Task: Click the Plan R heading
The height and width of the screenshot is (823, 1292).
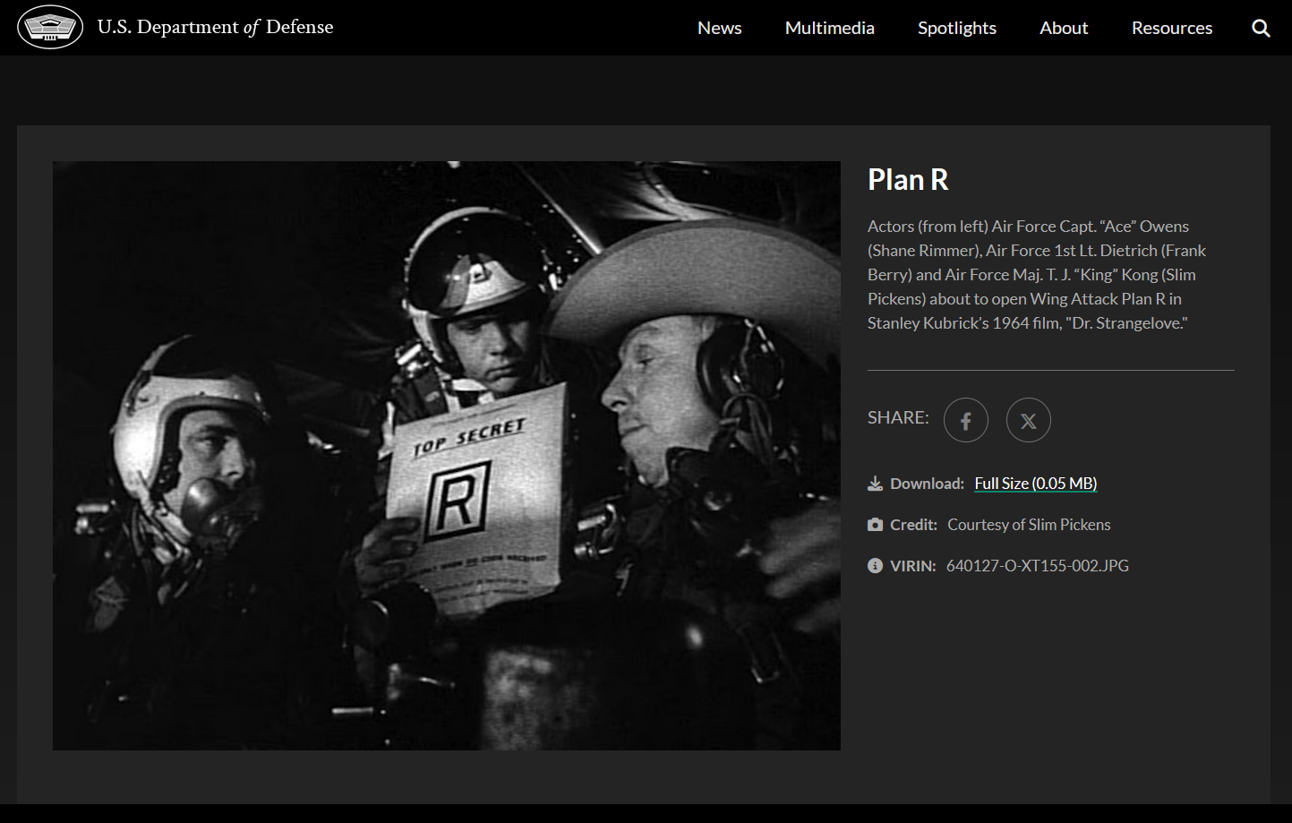Action: click(x=908, y=180)
